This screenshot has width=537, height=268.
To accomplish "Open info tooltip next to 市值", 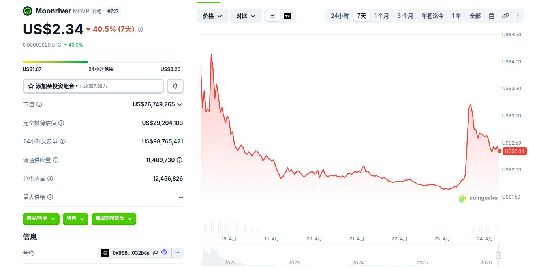I will [x=39, y=104].
